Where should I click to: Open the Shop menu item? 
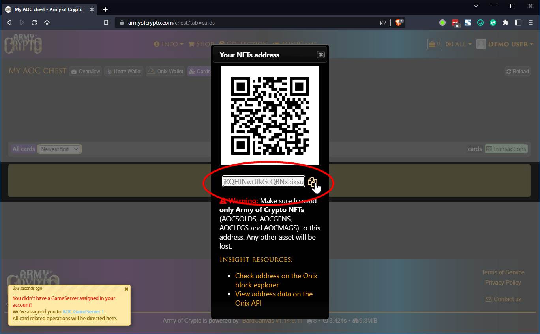click(201, 44)
